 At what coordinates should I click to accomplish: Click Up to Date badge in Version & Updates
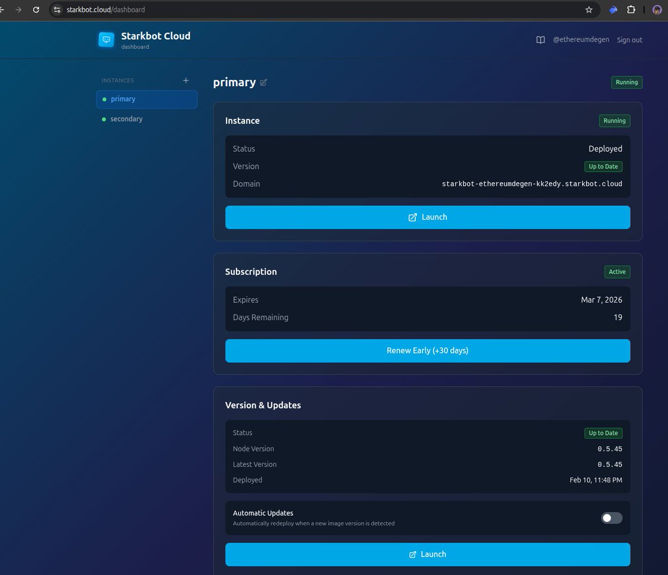point(603,433)
